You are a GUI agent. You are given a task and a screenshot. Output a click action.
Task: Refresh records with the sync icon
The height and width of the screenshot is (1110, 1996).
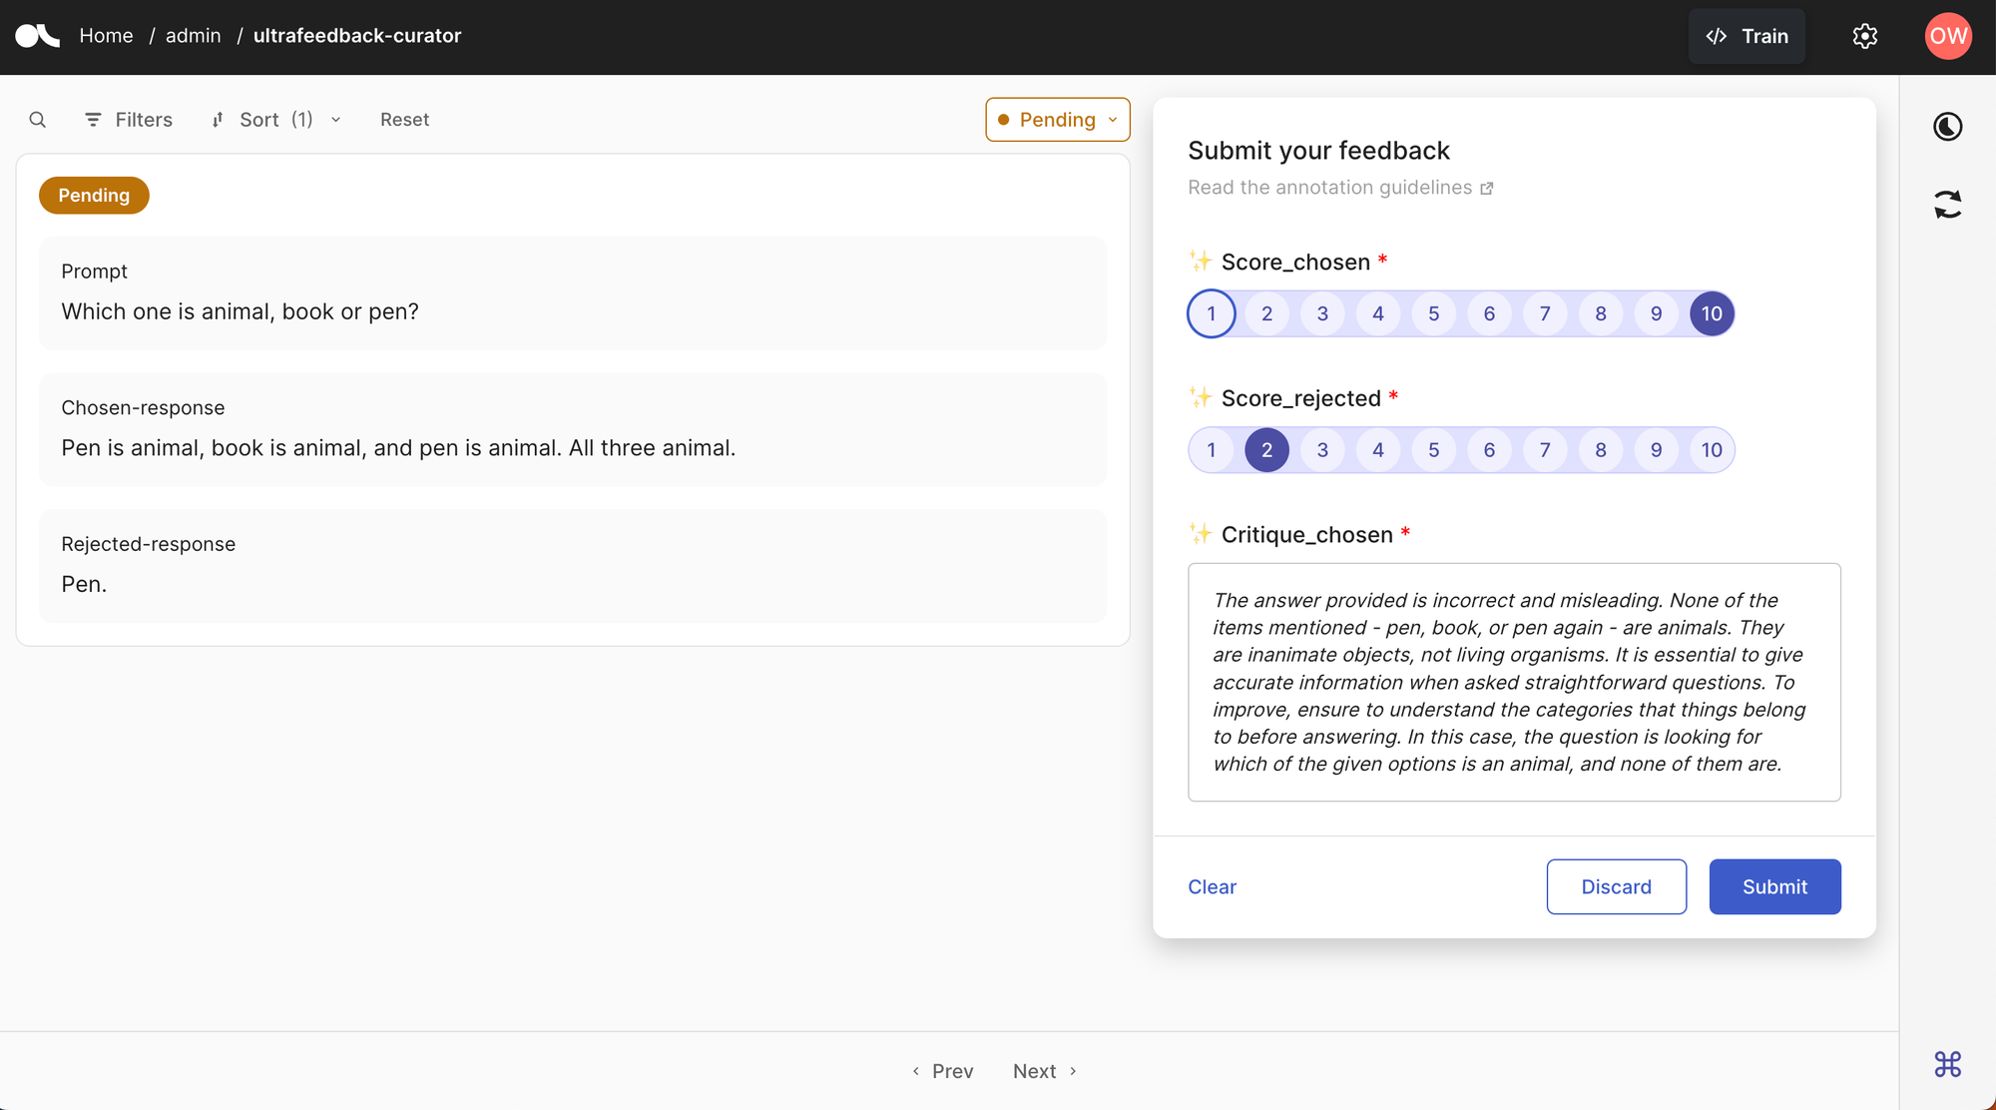click(1947, 204)
